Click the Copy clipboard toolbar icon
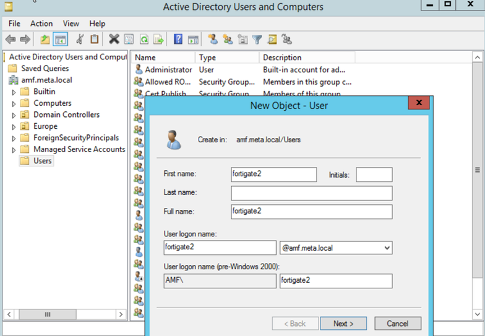Screen dimensions: 485x336 coord(94,40)
